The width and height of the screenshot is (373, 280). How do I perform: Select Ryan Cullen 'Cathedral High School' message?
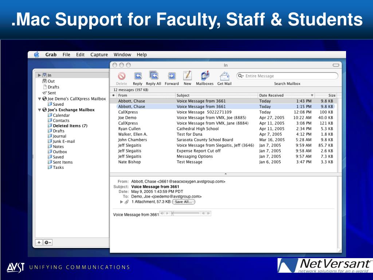pos(224,129)
